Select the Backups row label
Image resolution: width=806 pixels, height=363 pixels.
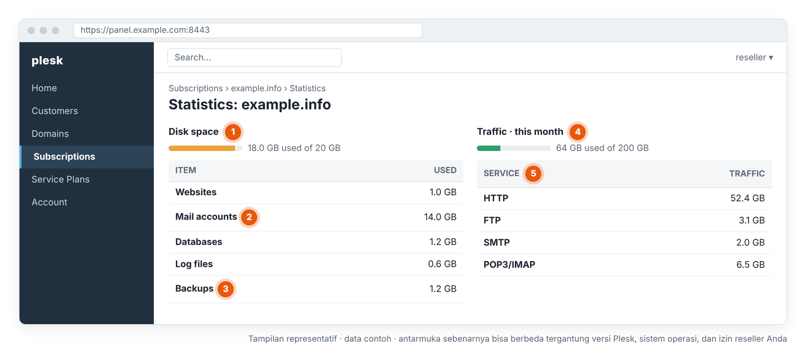click(194, 288)
